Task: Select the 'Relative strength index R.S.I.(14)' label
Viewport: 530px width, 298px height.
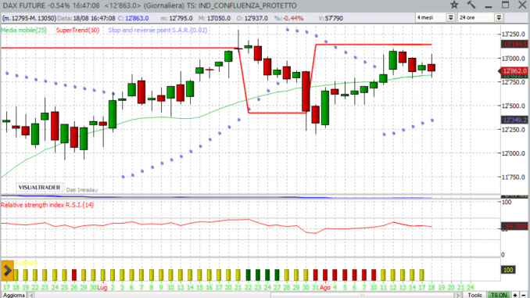Action: tap(48, 205)
